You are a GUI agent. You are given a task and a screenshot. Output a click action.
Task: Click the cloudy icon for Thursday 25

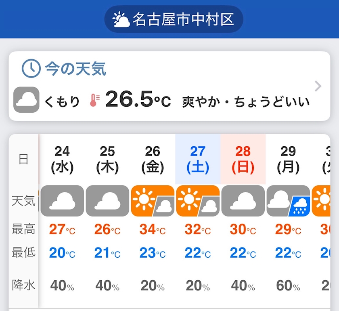(x=107, y=201)
